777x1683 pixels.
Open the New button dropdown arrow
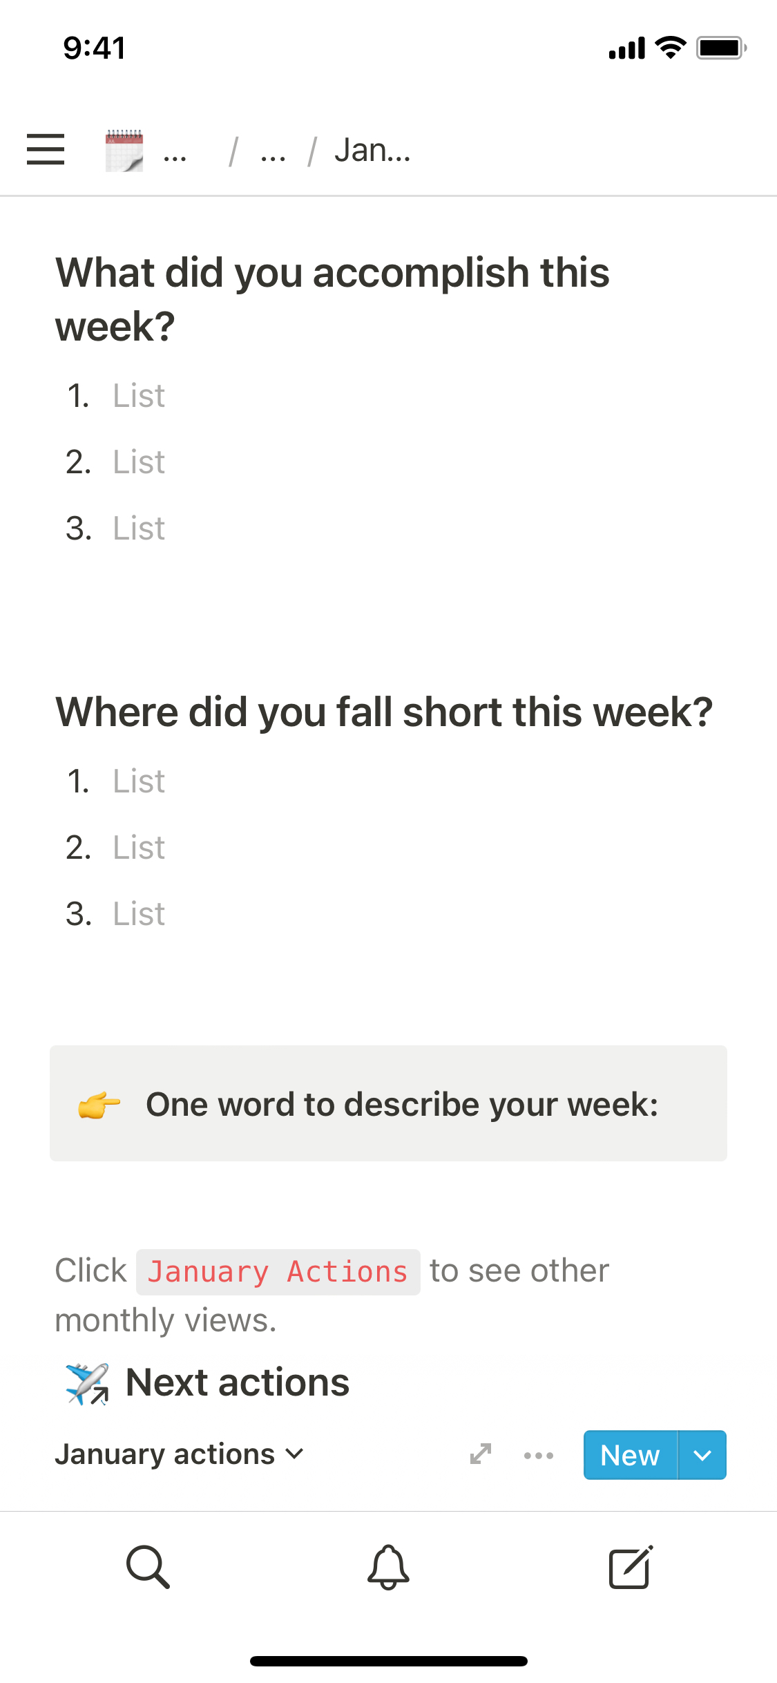click(702, 1455)
